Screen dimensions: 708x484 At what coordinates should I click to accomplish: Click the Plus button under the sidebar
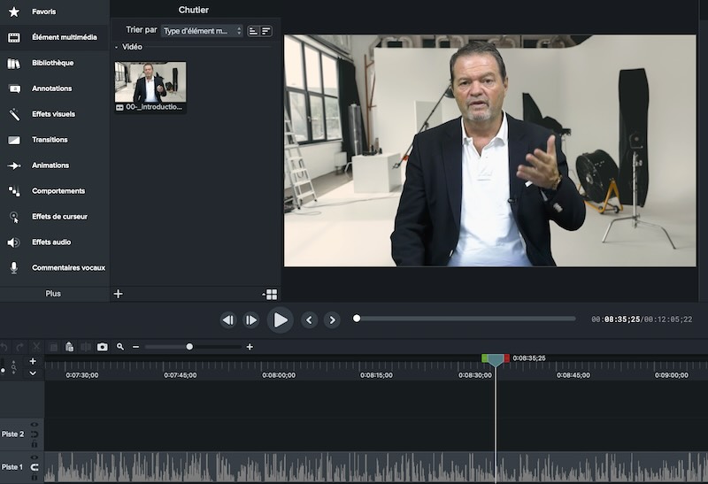tap(53, 293)
